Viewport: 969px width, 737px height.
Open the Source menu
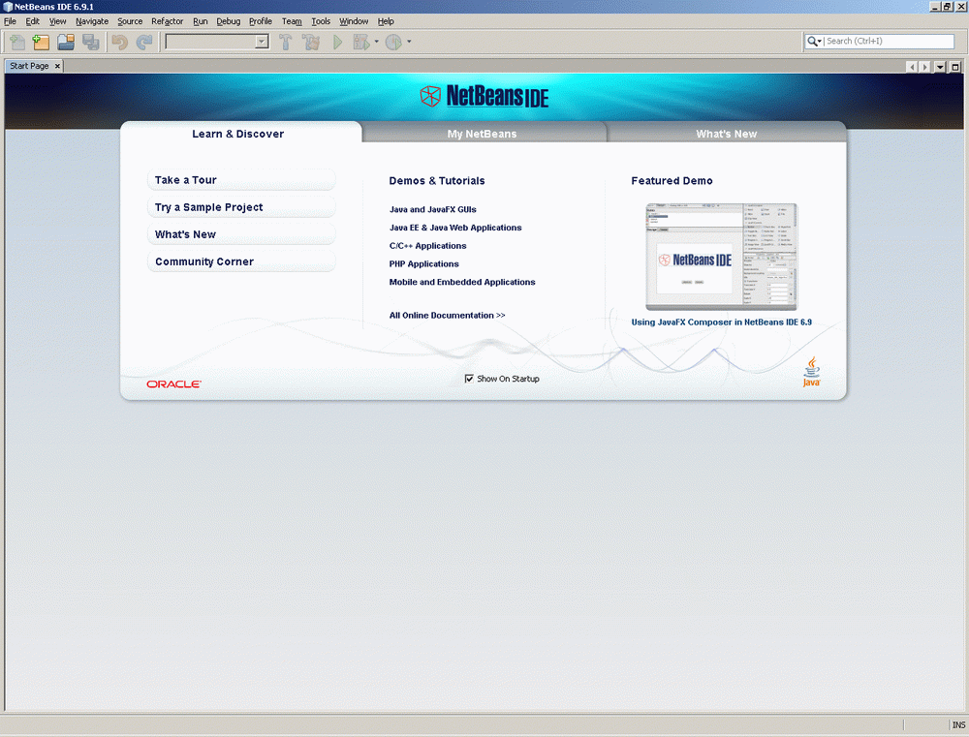point(130,21)
